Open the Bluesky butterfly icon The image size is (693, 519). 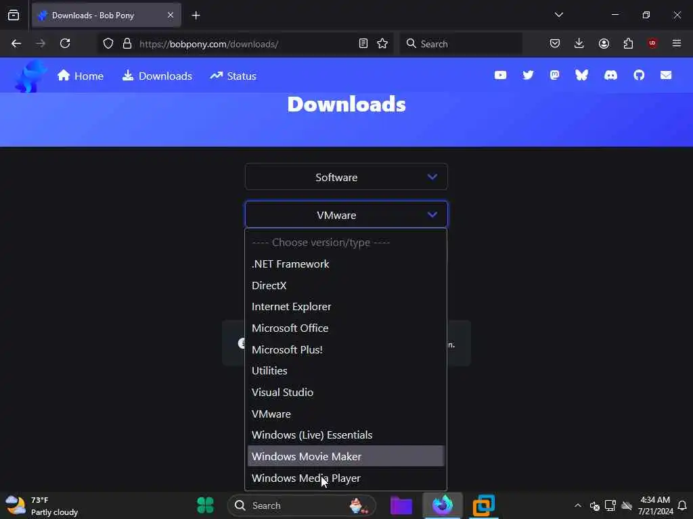coord(581,75)
